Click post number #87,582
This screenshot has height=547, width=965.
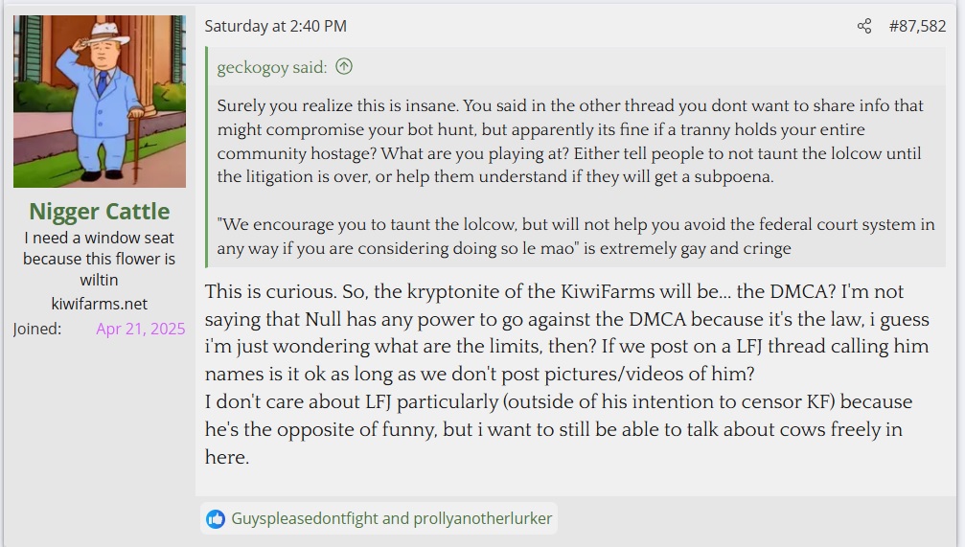[x=917, y=26]
